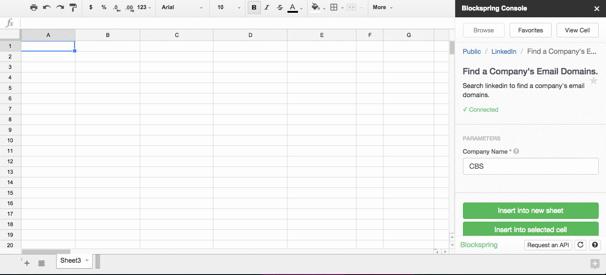Open the More formats 123 dropdown
The height and width of the screenshot is (275, 606).
click(x=144, y=7)
